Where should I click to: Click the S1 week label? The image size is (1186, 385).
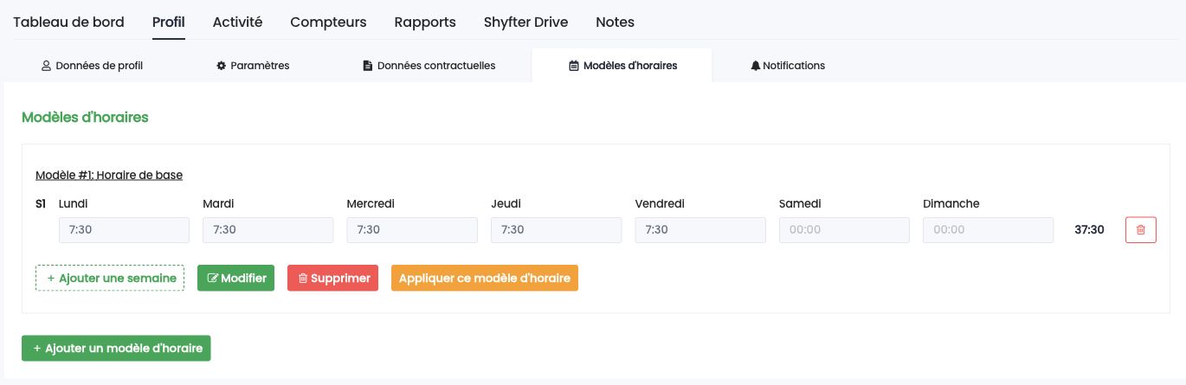pyautogui.click(x=41, y=204)
